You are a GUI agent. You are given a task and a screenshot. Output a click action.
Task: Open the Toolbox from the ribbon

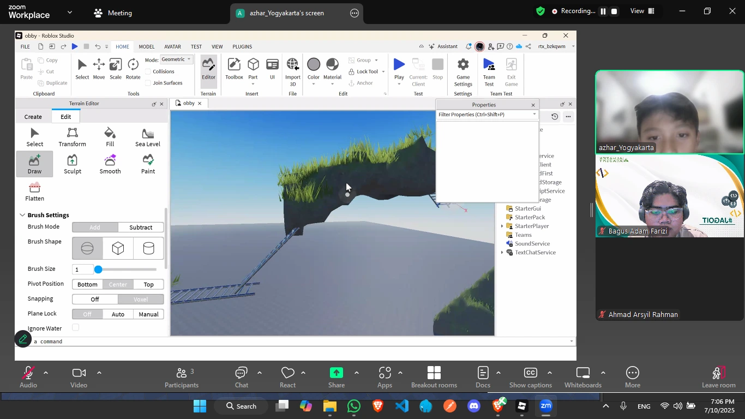(x=234, y=69)
